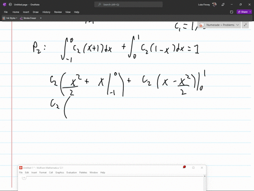Open the Window menu in Mathematica
This screenshot has height=191, width=254.
(x=94, y=172)
